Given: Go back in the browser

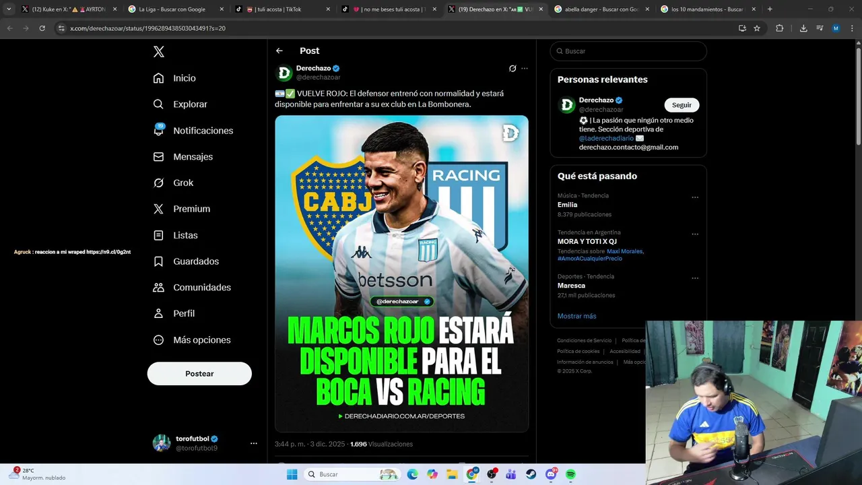Looking at the screenshot, I should pyautogui.click(x=9, y=28).
